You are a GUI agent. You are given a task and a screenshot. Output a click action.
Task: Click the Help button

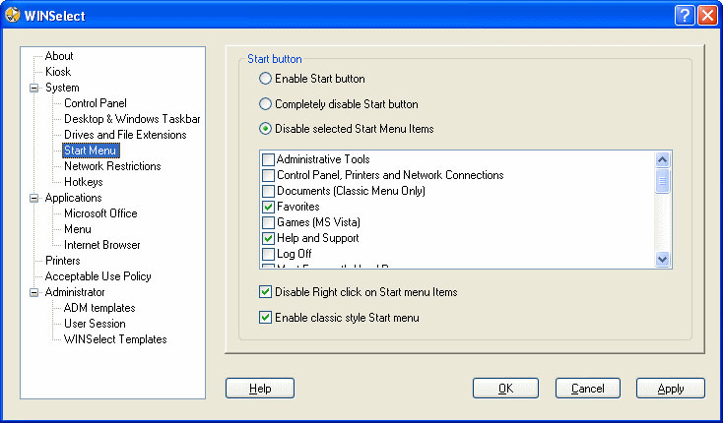260,389
